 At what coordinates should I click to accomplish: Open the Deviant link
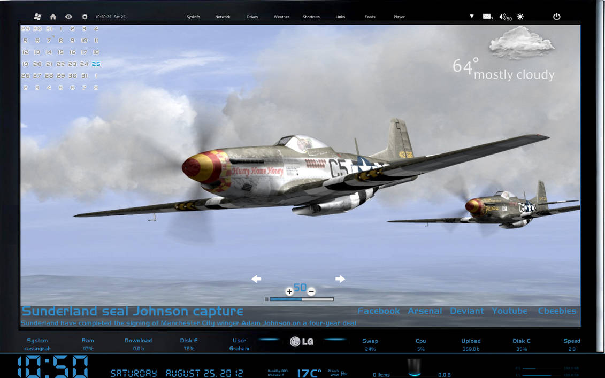click(x=466, y=311)
